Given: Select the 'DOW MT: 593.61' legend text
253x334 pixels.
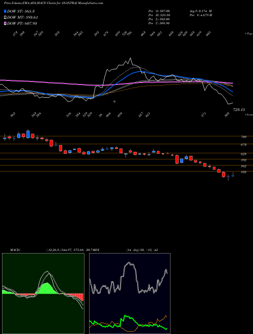Looking at the screenshot, I should point(22,17).
